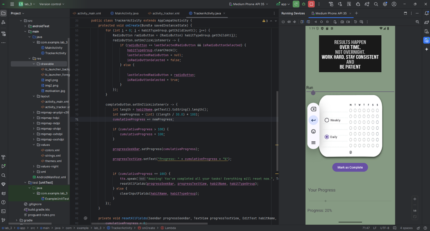Image resolution: width=430 pixels, height=231 pixels.
Task: Open the Version control dropdown
Action: click(x=52, y=4)
